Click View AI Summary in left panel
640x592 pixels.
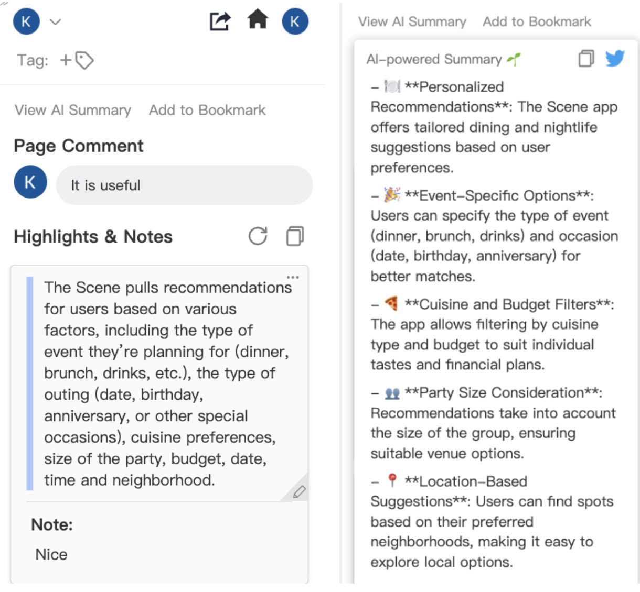[73, 110]
